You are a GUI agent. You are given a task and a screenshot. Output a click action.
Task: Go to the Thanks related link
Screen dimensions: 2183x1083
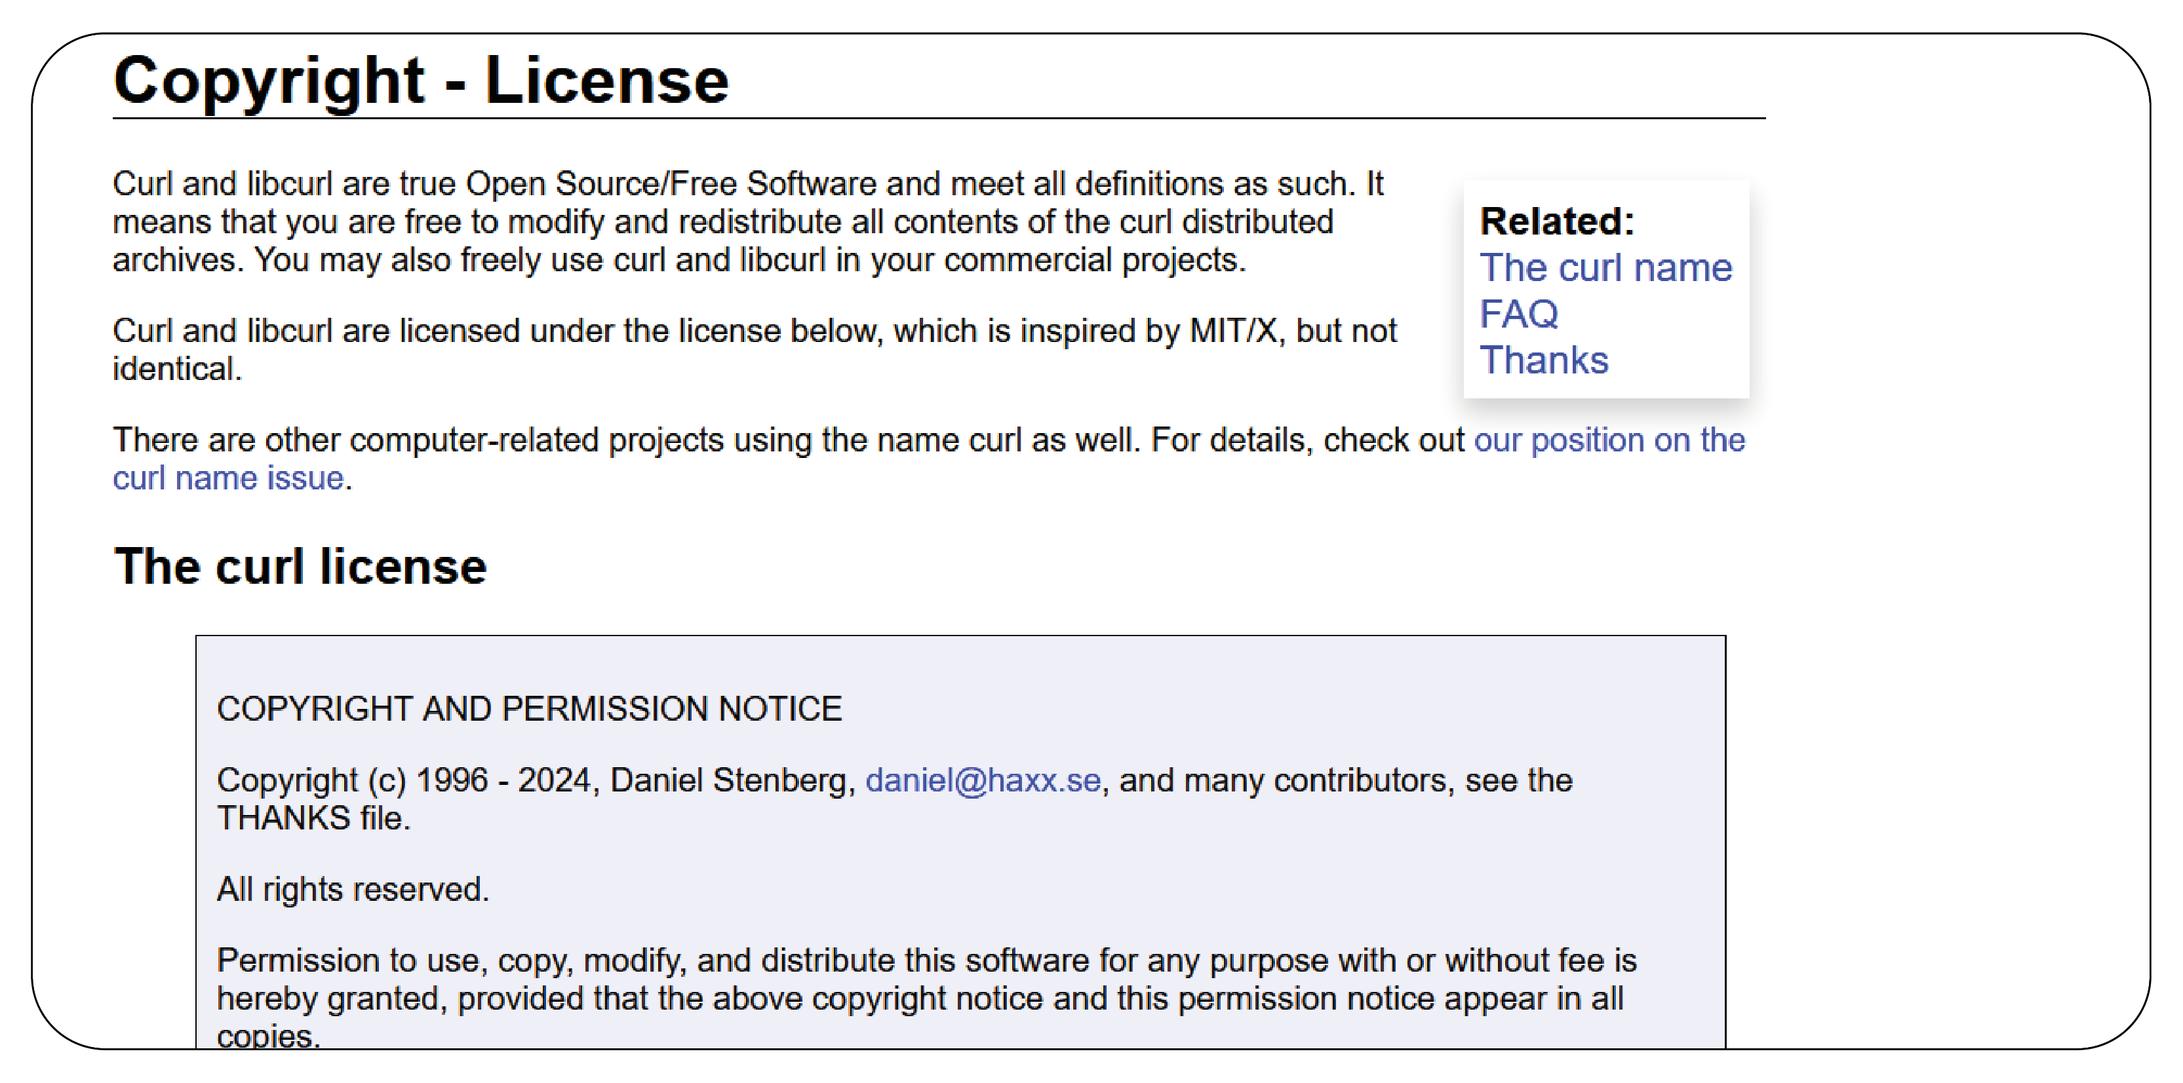point(1543,361)
